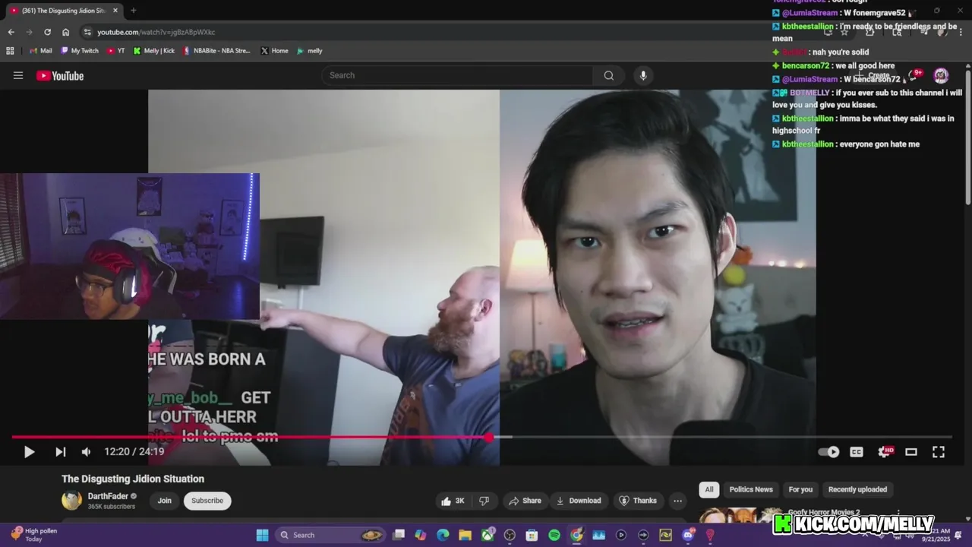Open Spotify from the taskbar

[x=554, y=535]
